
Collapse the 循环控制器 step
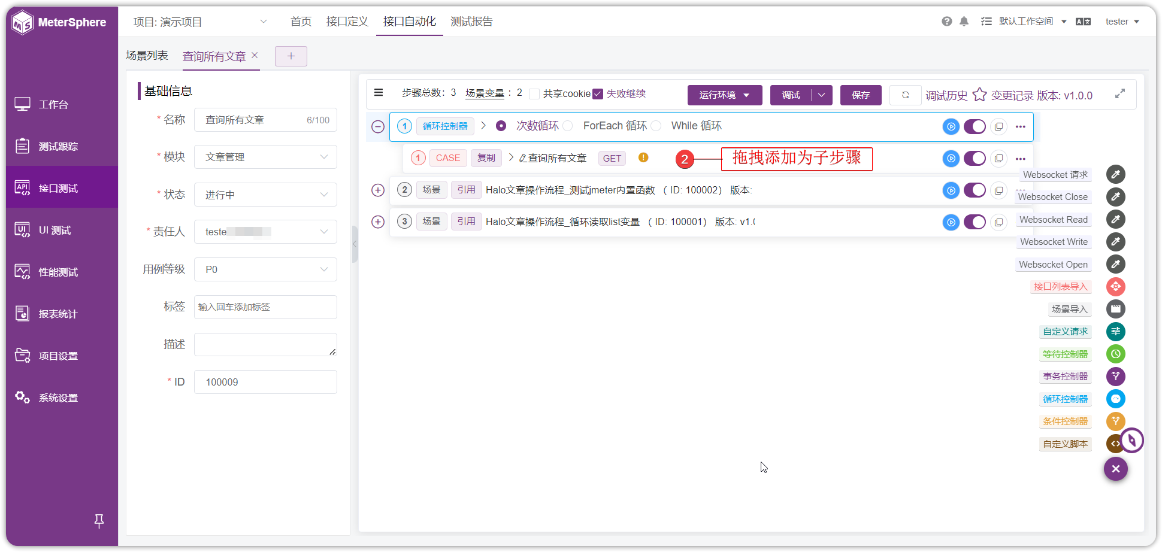[378, 126]
